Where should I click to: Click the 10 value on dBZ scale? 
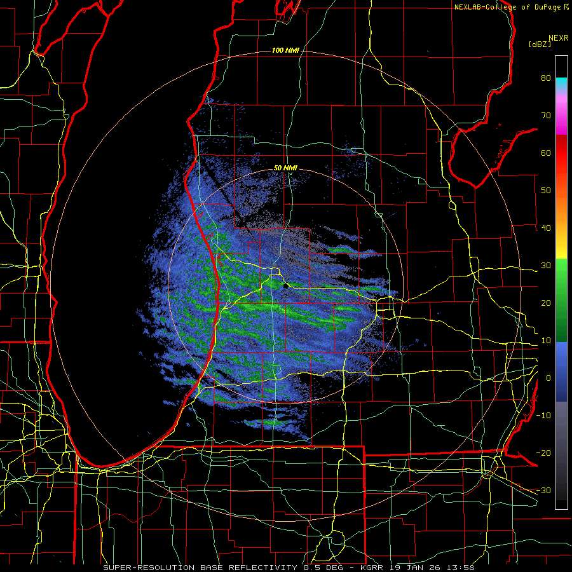coord(546,341)
